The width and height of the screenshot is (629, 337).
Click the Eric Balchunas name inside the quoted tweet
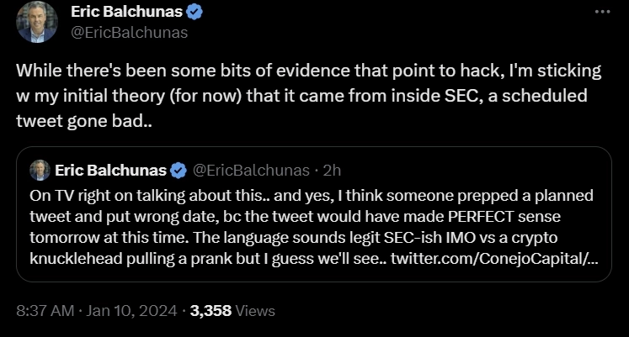(110, 171)
